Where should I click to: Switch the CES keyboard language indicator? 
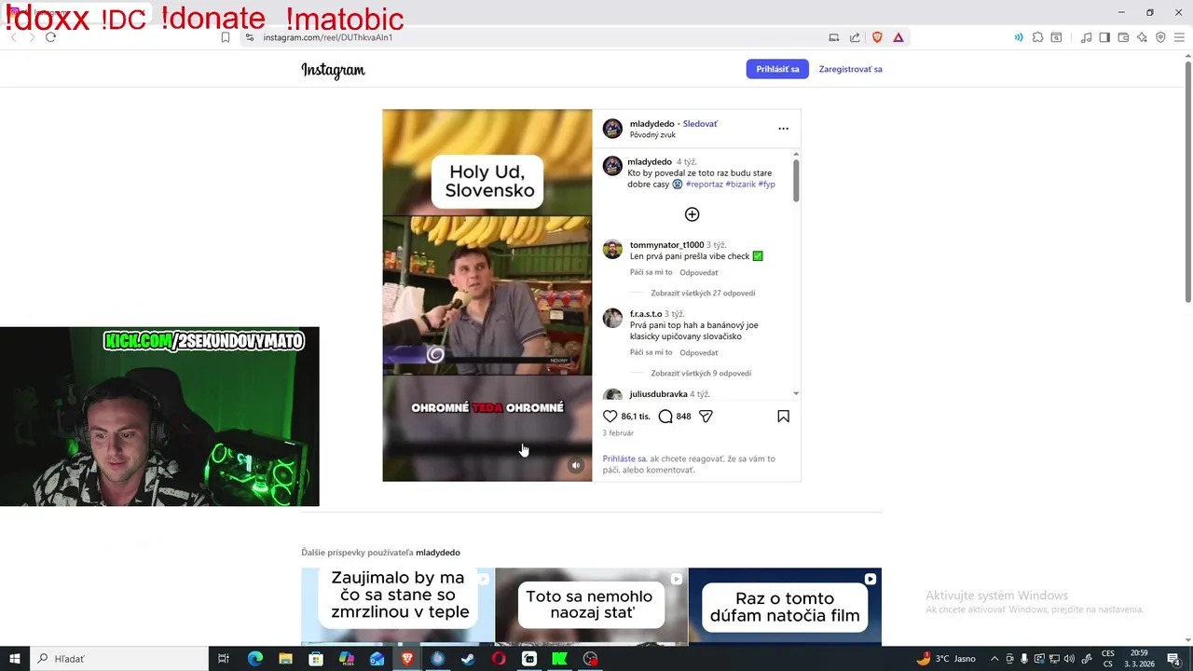[x=1108, y=659]
